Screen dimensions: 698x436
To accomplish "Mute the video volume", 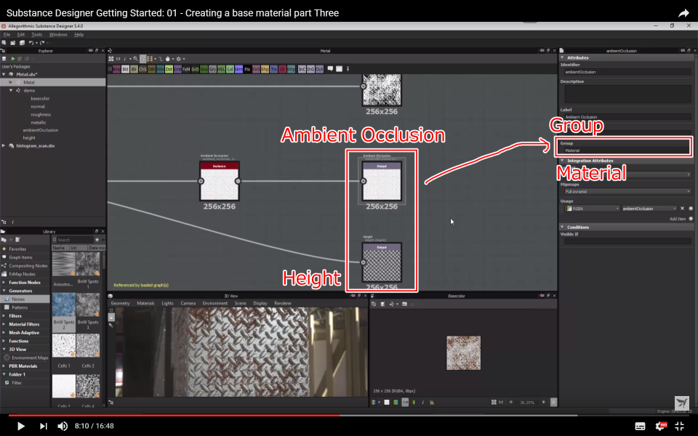I will [63, 426].
